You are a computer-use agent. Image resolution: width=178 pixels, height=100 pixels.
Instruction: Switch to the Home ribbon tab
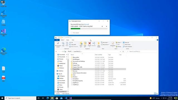tap(62, 40)
